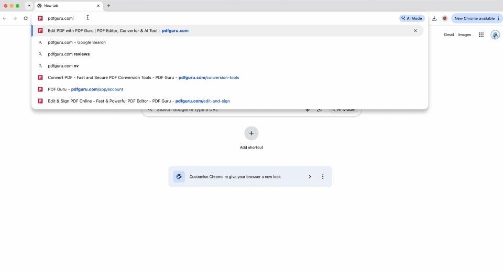Reload the page with the refresh icon
Screen dimensions: 503x272
pos(26,18)
